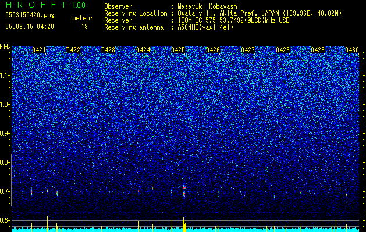Screen dimensions: 366x232
Task: Click the kHz axis unit label
Action: click(5, 47)
